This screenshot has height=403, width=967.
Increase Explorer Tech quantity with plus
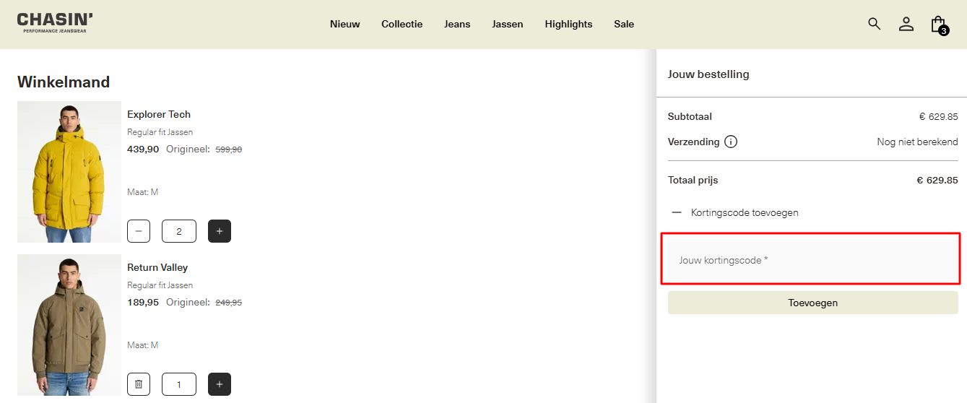click(220, 231)
